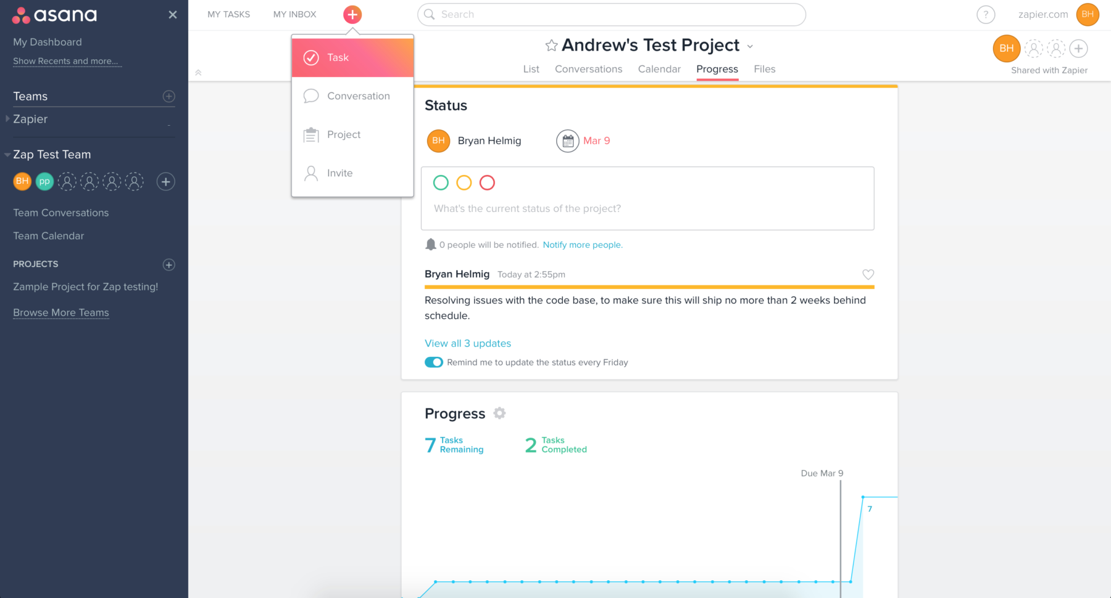Screen dimensions: 1111x598
Task: Switch to the Conversations tab
Action: [x=588, y=69]
